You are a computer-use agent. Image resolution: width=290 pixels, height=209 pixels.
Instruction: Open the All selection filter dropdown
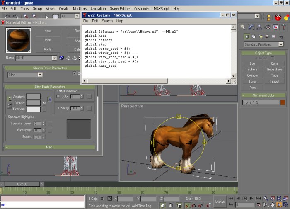[x=77, y=16]
